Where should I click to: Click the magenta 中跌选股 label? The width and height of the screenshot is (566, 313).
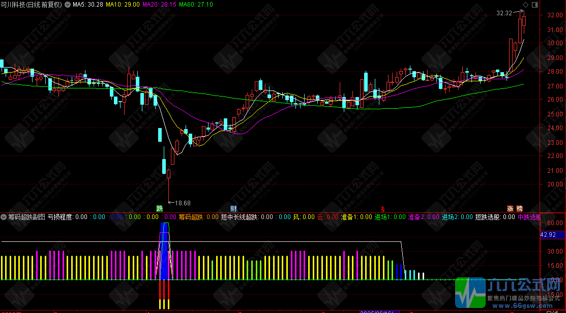tap(529, 217)
